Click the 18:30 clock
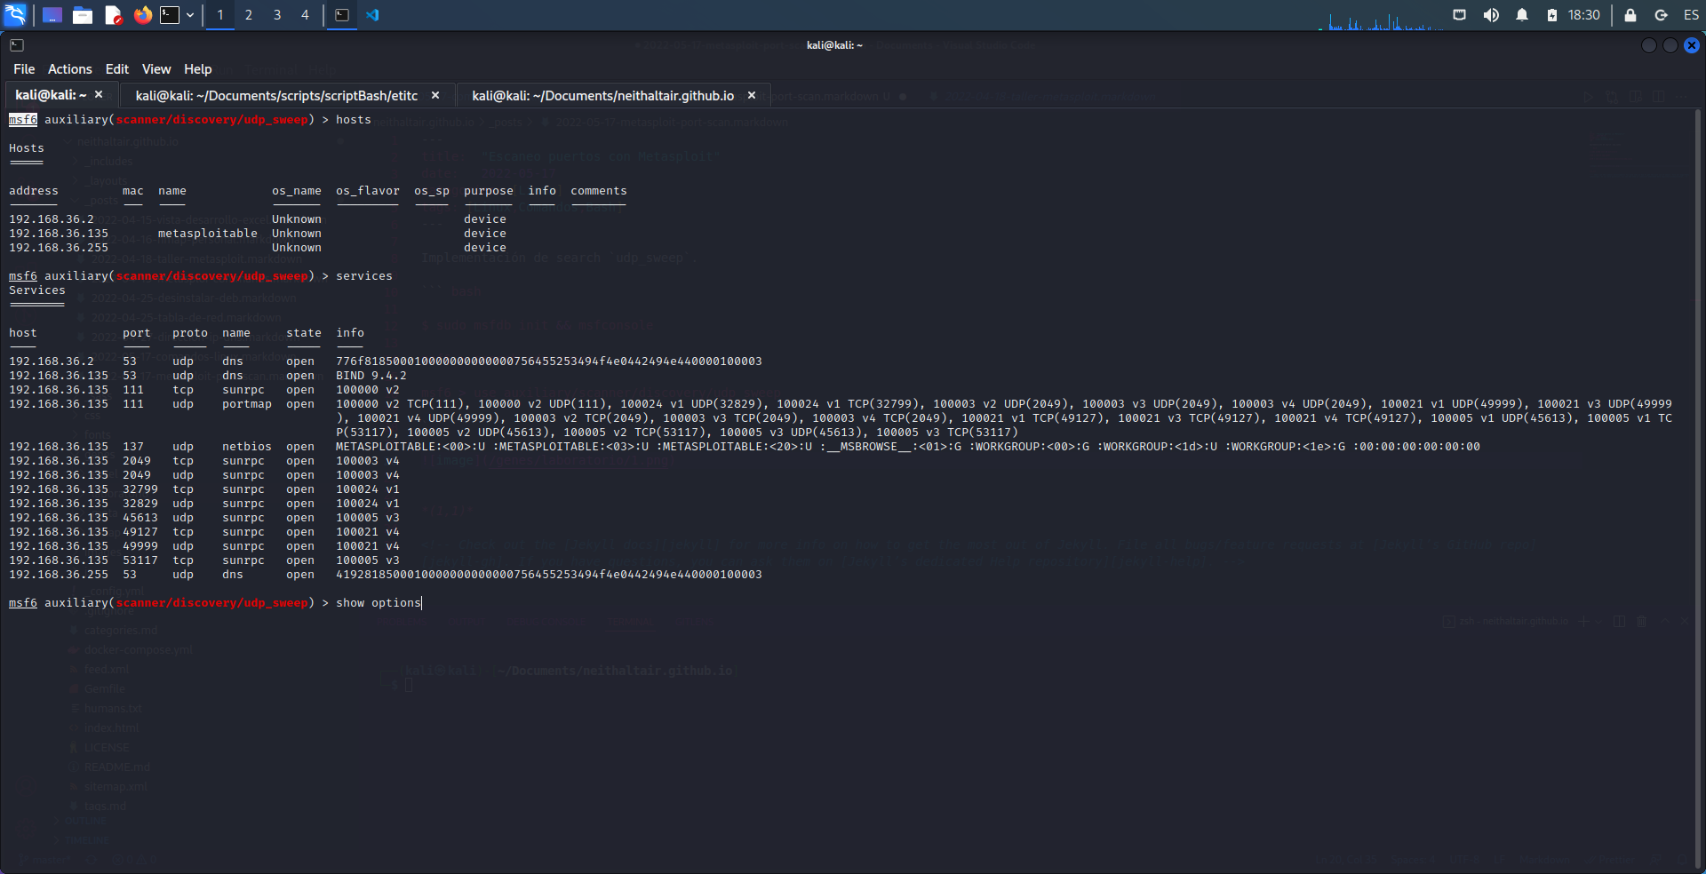 (1583, 15)
